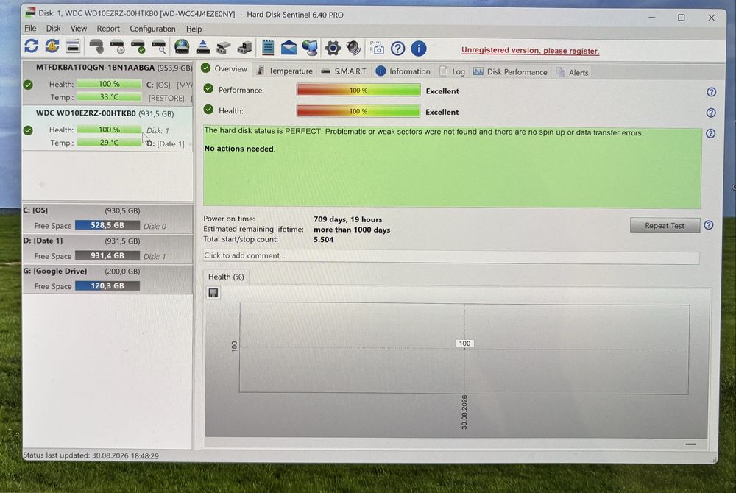736x493 pixels.
Task: Click the gray stacked disks toolbar icon
Action: coord(224,47)
